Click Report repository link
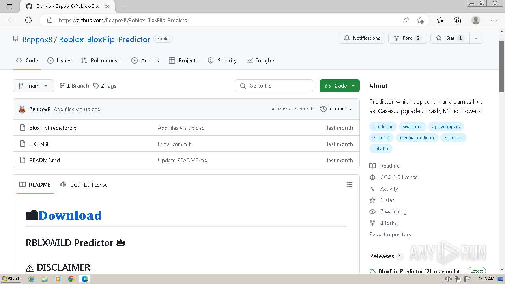Viewport: 505px width, 284px height. pyautogui.click(x=390, y=234)
